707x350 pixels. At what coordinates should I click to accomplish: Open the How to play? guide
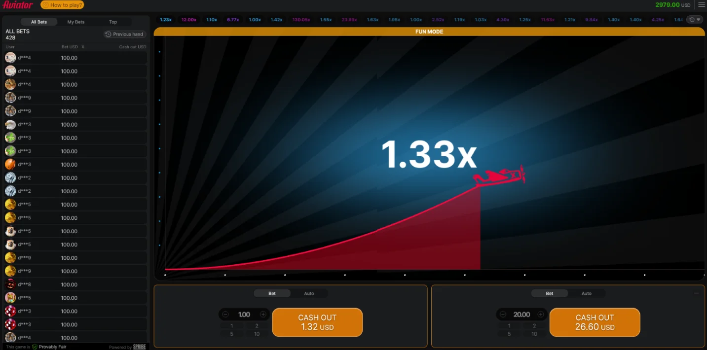62,5
